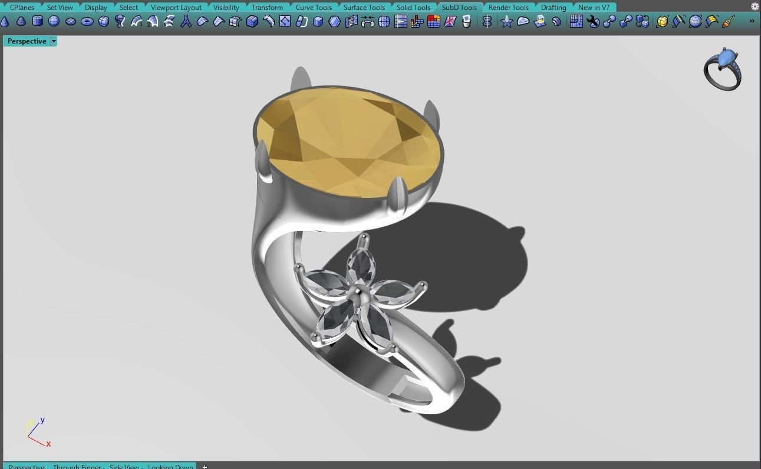Viewport: 761px width, 469px height.
Task: Click the paintbrush selection icon
Action: coord(729,22)
